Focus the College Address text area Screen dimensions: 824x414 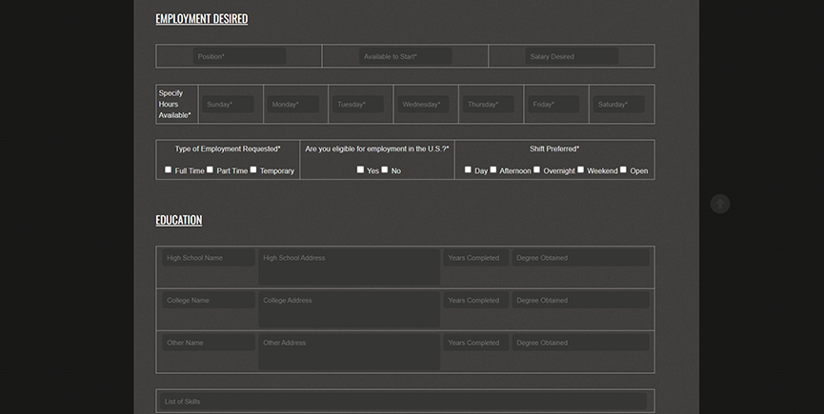click(x=349, y=309)
